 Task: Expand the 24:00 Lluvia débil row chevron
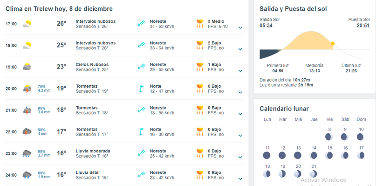(240, 179)
